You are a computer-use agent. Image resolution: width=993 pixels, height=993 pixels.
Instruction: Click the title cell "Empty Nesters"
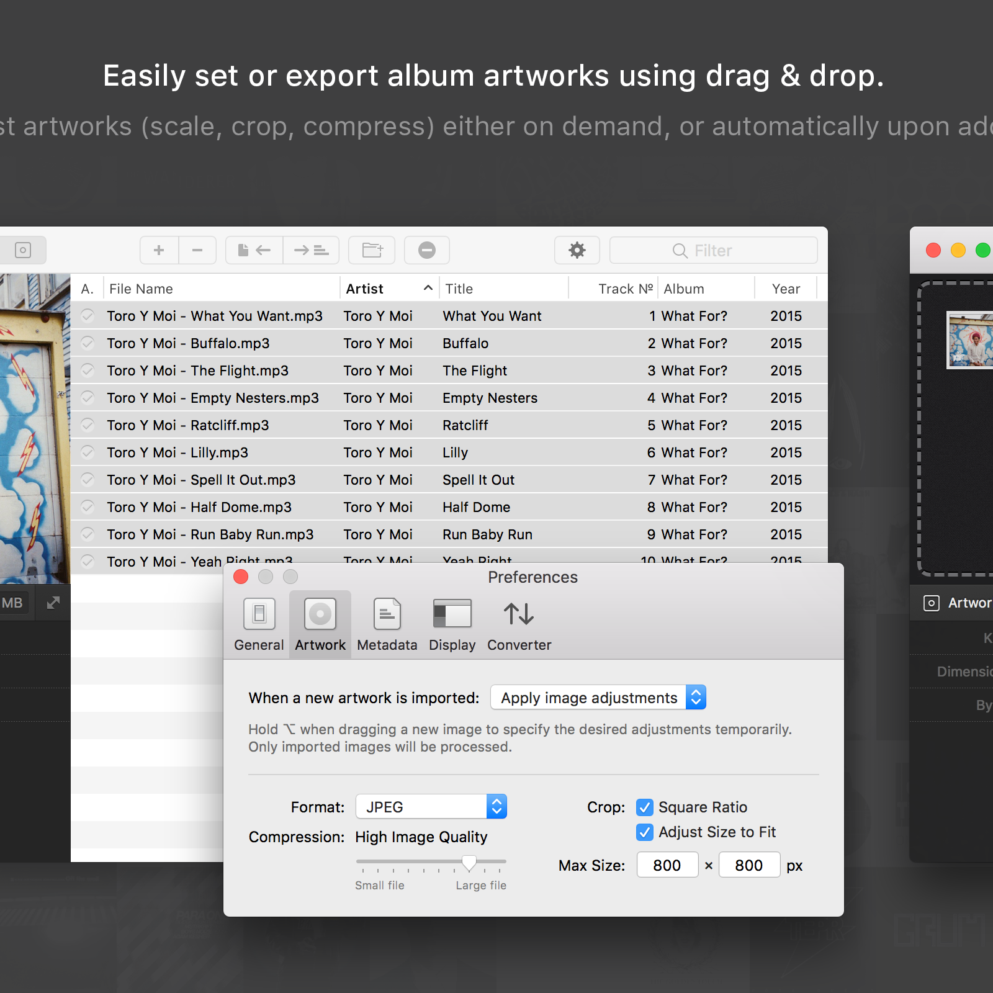click(x=490, y=398)
